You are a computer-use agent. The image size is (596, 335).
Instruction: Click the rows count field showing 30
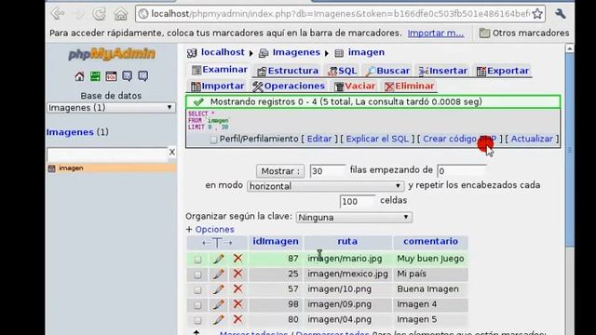click(x=328, y=171)
